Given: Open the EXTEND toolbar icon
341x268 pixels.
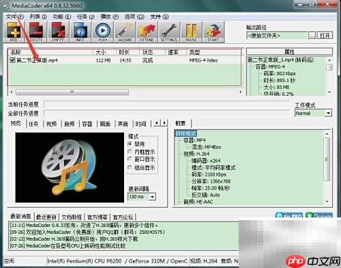Looking at the screenshot, I should [147, 31].
